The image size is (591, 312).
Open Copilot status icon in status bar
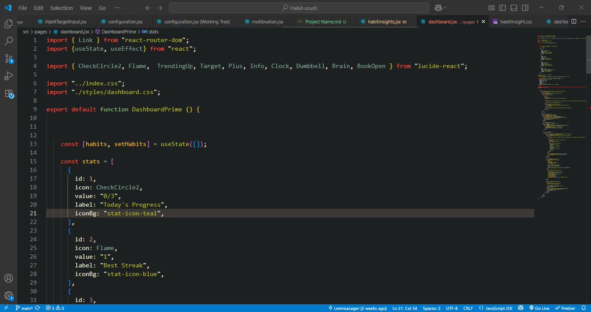520,308
